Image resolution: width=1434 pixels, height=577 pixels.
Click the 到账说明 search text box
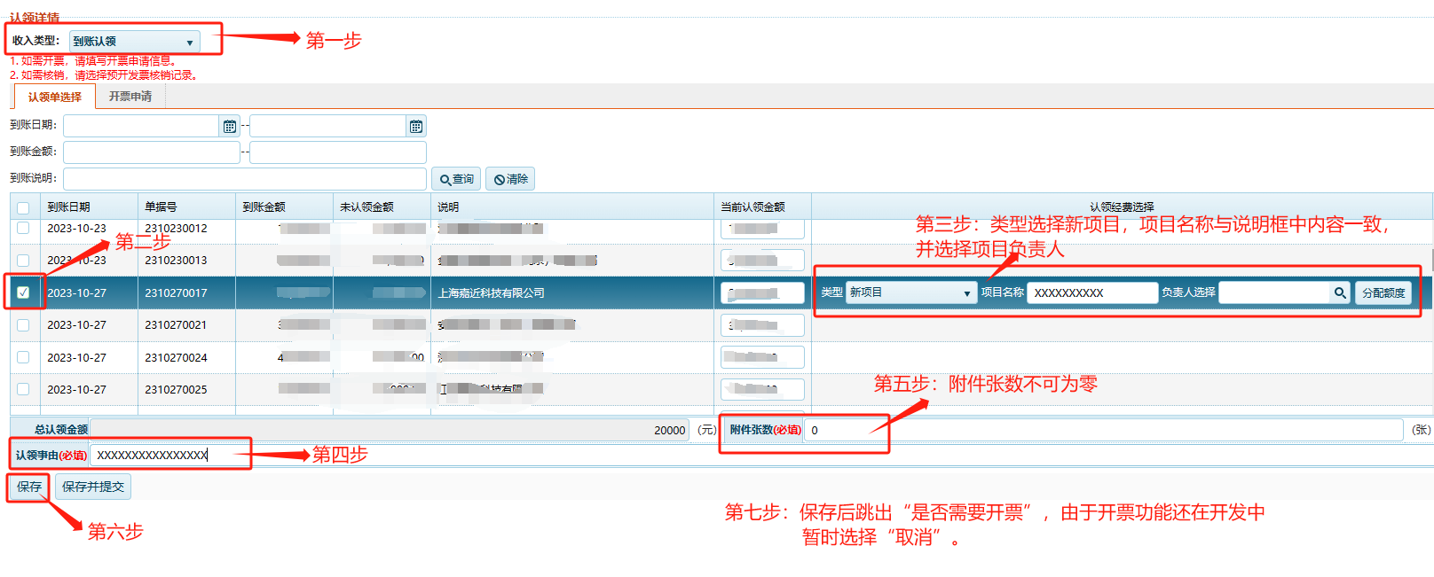pos(244,179)
